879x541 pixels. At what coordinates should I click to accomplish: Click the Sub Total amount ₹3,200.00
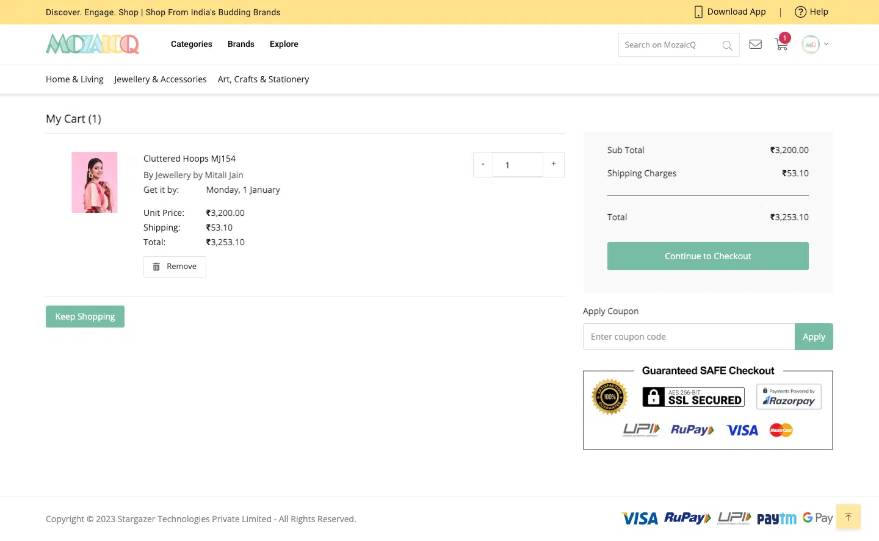coord(789,150)
